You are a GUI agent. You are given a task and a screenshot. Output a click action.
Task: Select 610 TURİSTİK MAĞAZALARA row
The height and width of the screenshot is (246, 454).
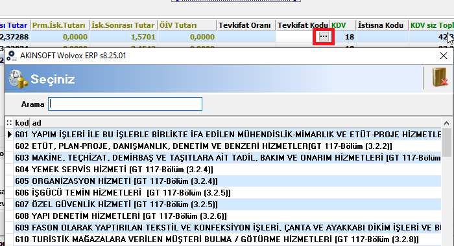(x=227, y=240)
